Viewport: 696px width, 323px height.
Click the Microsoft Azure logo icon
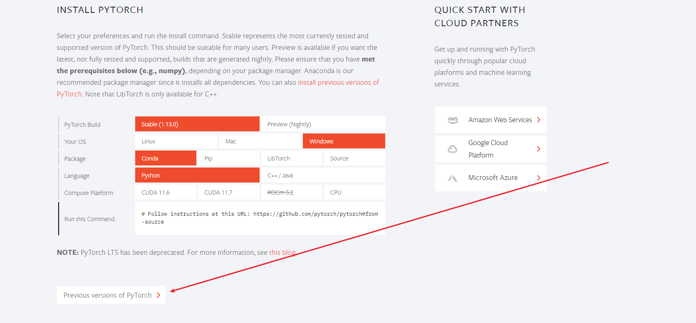click(452, 178)
